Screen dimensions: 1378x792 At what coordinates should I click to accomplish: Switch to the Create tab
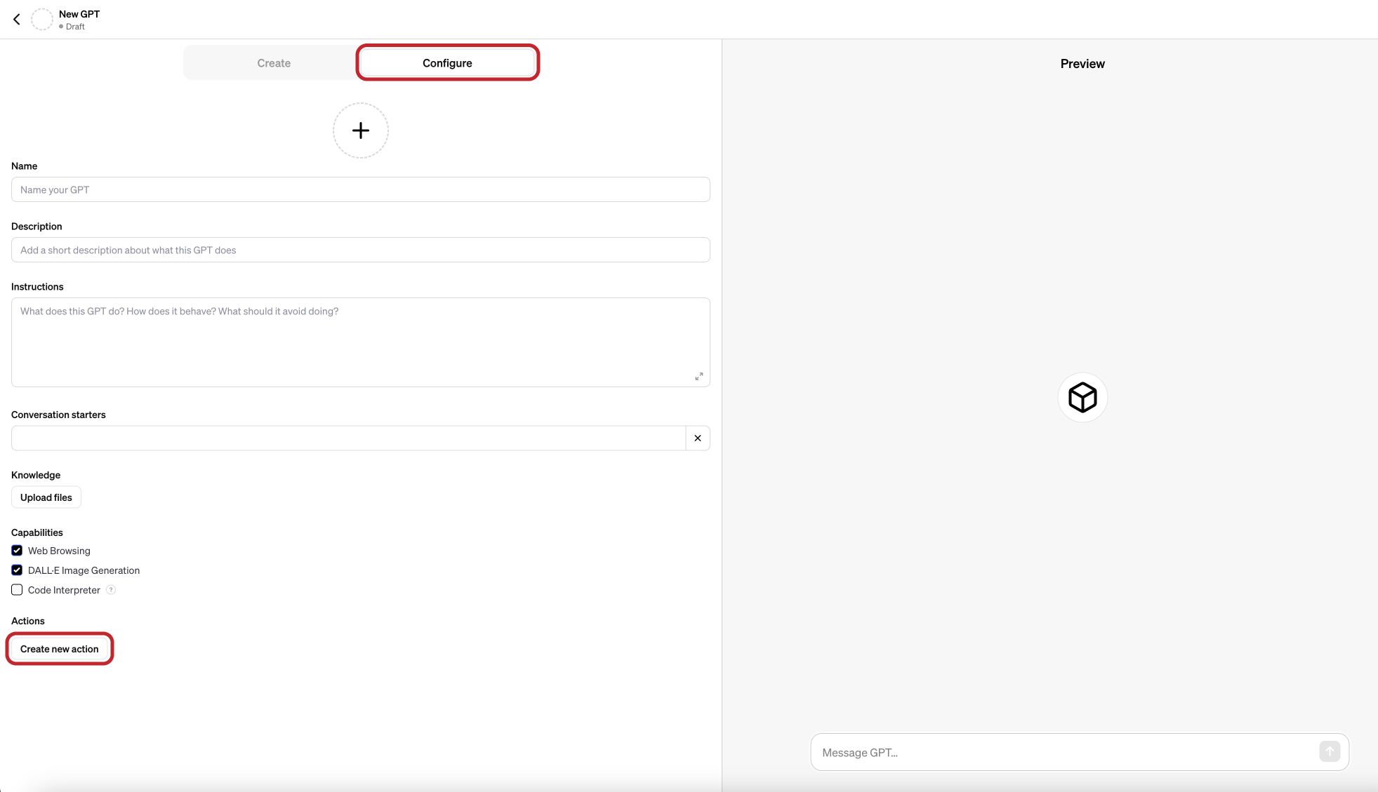[273, 62]
